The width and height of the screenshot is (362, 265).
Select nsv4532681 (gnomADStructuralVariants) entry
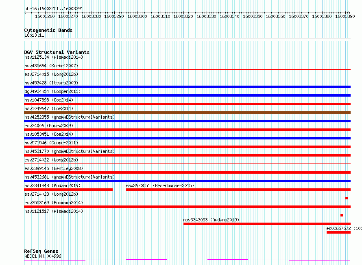pos(70,177)
